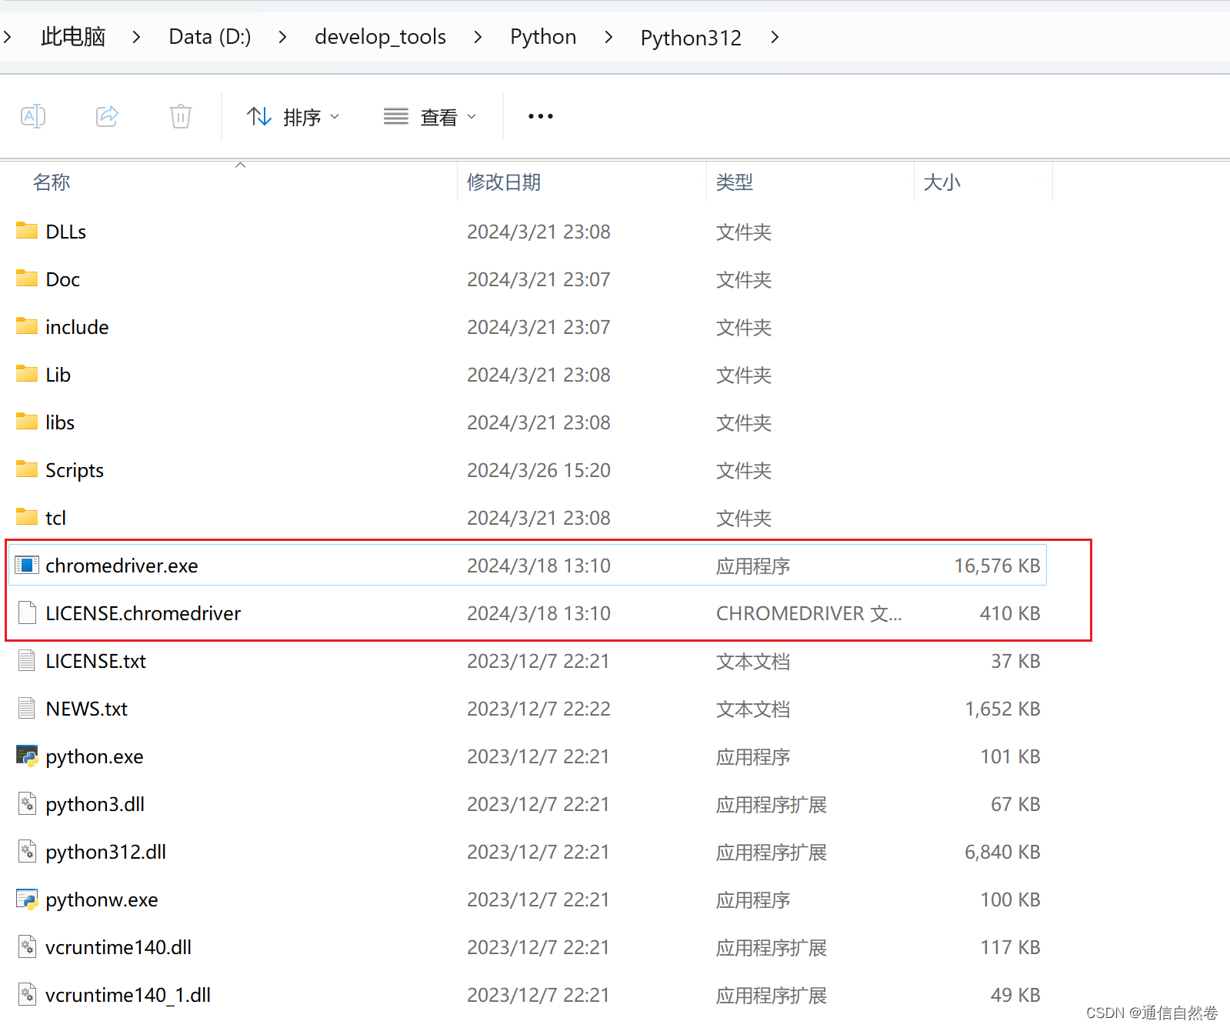Click the 1,652 KB size of NEWS.txt
This screenshot has width=1230, height=1028.
point(1002,709)
